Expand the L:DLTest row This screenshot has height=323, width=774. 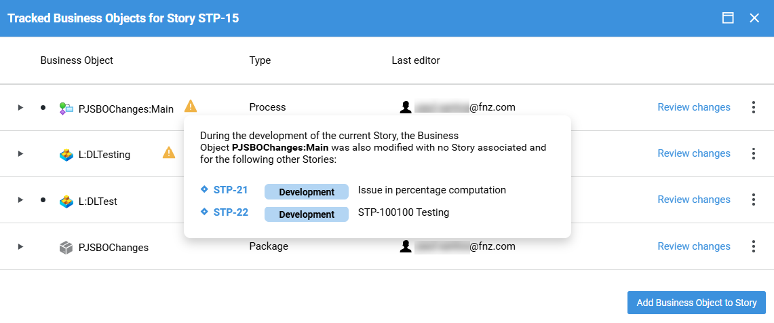pyautogui.click(x=20, y=199)
